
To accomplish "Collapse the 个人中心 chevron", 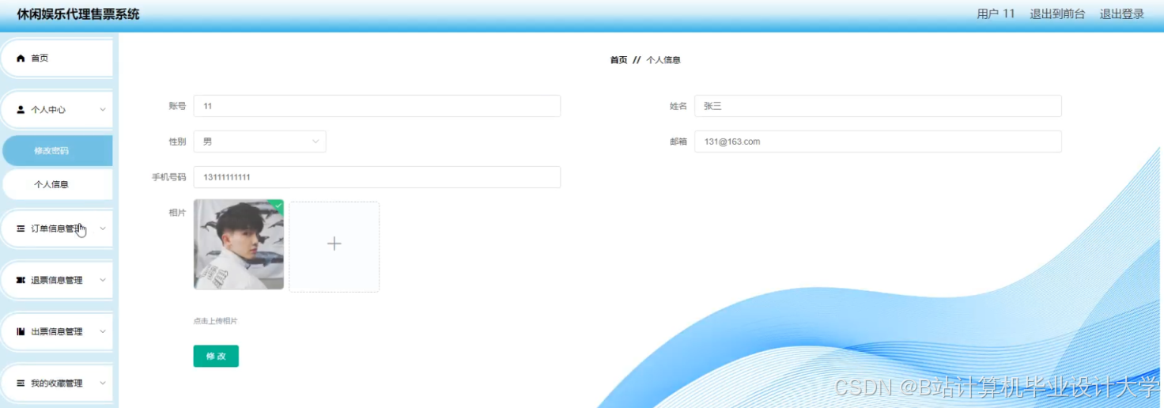I will pos(103,110).
